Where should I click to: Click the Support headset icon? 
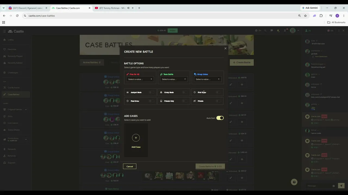5,163
